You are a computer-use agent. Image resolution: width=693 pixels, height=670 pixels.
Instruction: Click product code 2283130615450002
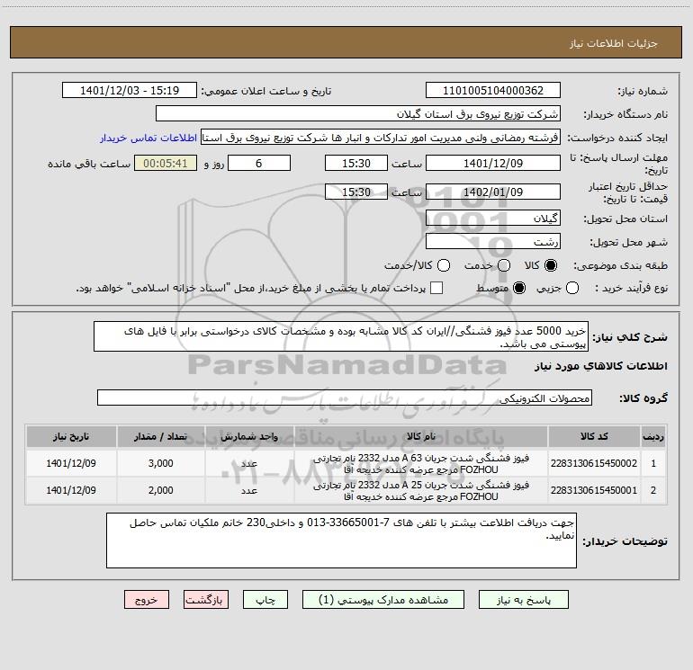(x=594, y=463)
